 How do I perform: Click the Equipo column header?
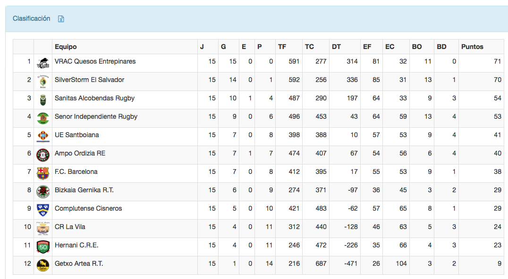[66, 47]
